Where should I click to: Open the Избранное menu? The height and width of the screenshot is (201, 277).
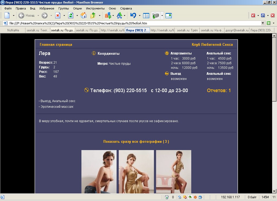tap(47, 8)
